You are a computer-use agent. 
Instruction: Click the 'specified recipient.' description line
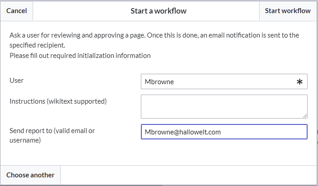[37, 45]
